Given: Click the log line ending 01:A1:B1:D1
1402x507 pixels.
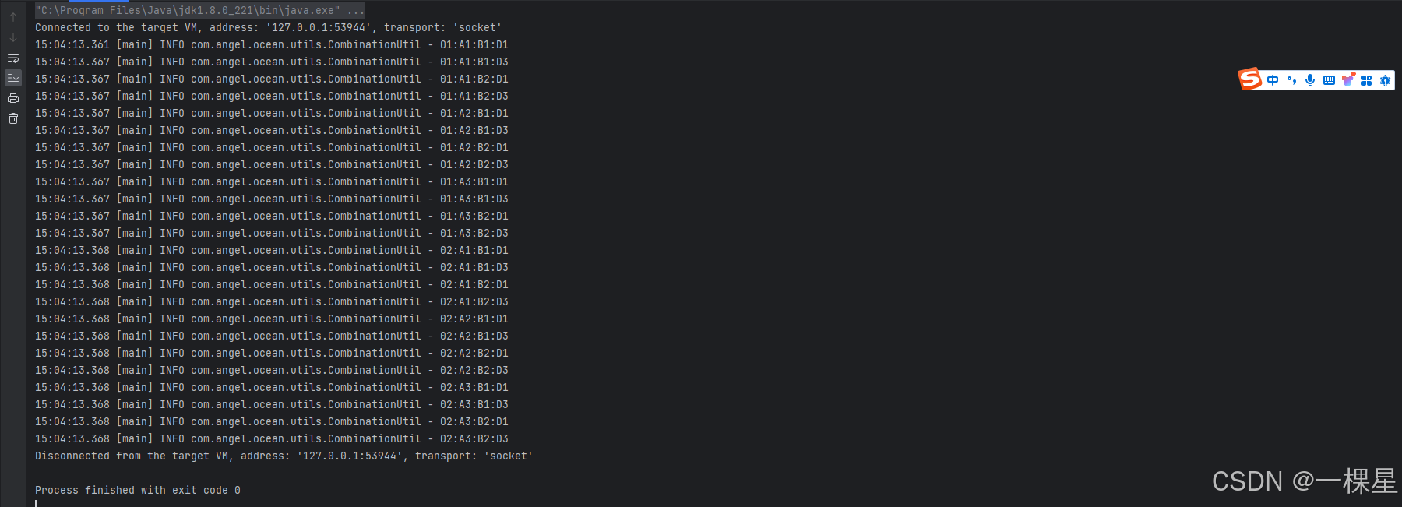Looking at the screenshot, I should 272,45.
